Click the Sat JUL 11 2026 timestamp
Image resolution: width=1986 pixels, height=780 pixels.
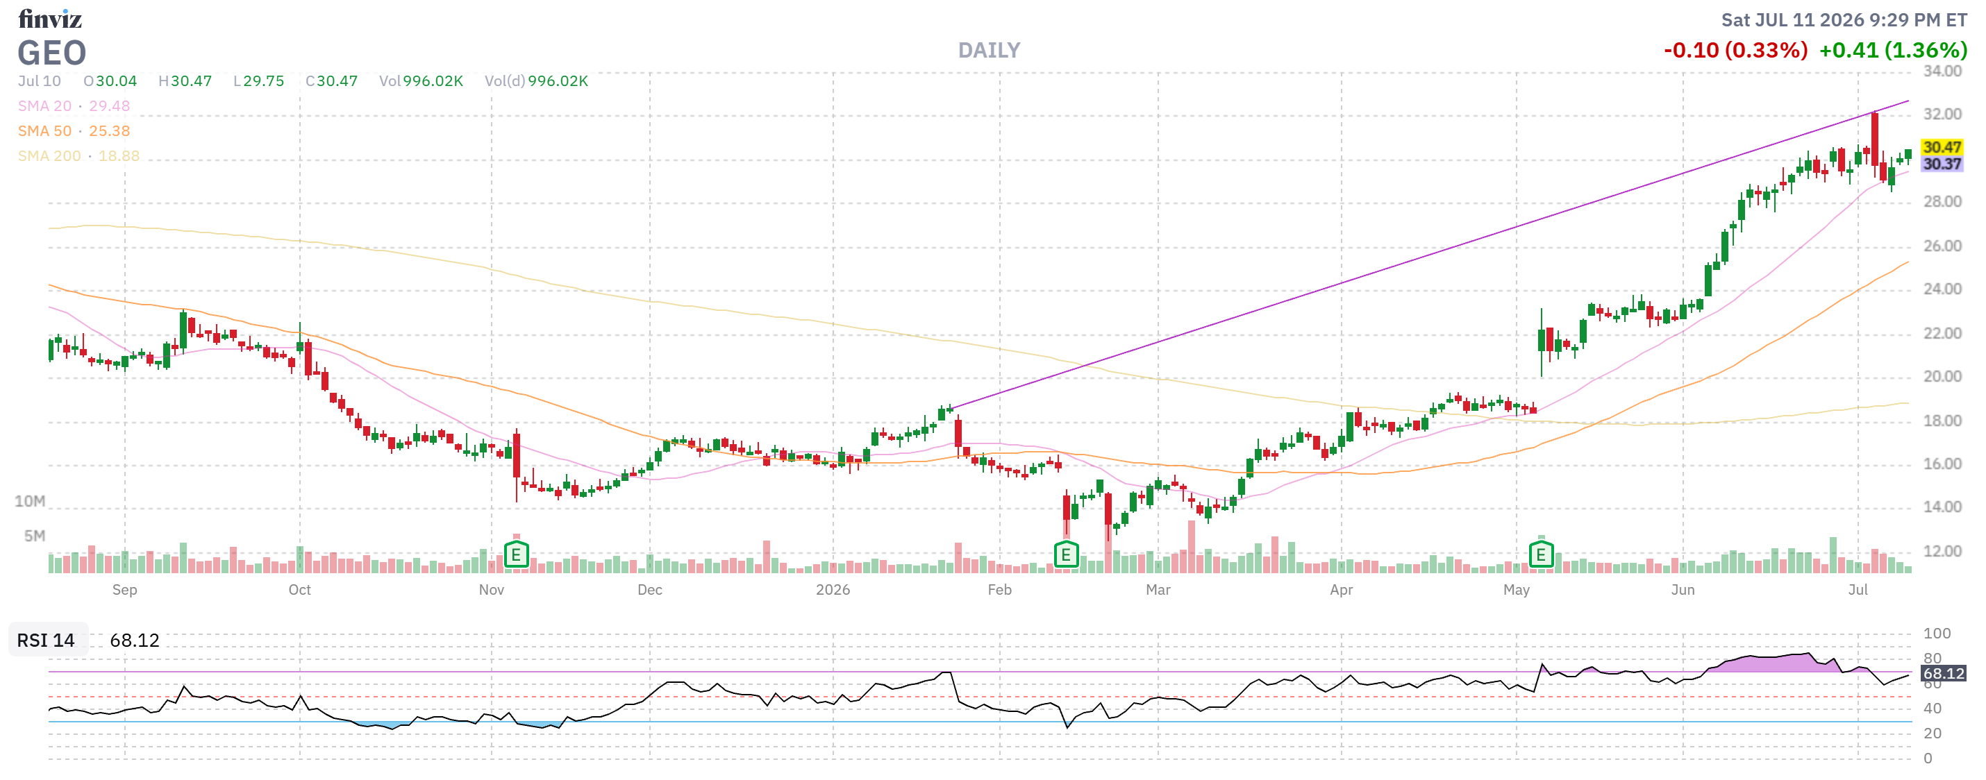(x=1844, y=20)
